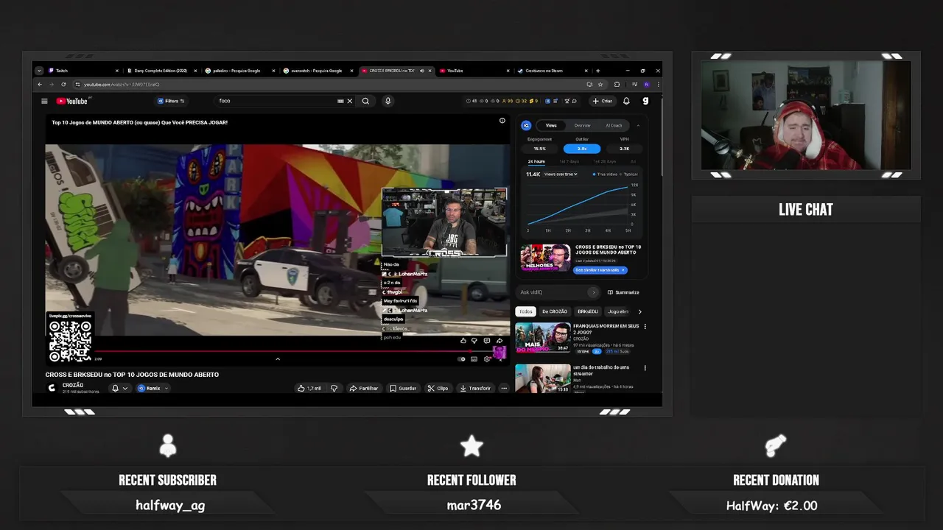Switch to paladino Pesquisa Google tab
The image size is (943, 530).
tap(239, 71)
